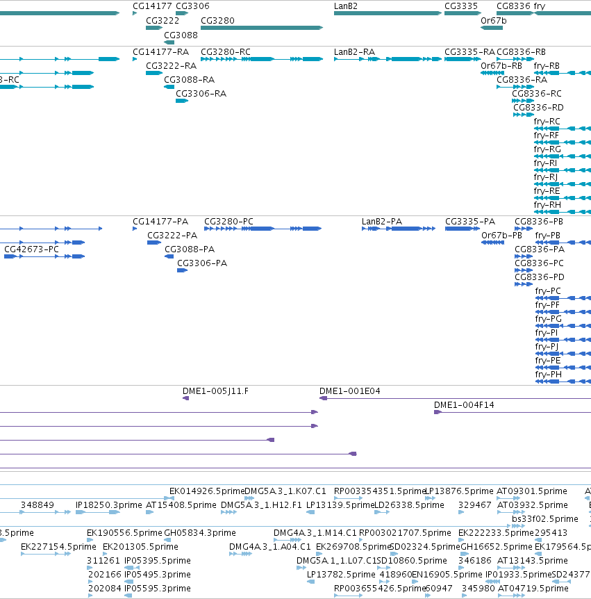
Task: Select protein CG3335-PA label
Action: [470, 222]
